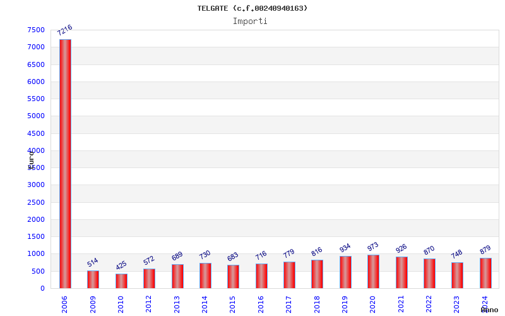Click the 7500 y-axis tick label

tap(36, 30)
